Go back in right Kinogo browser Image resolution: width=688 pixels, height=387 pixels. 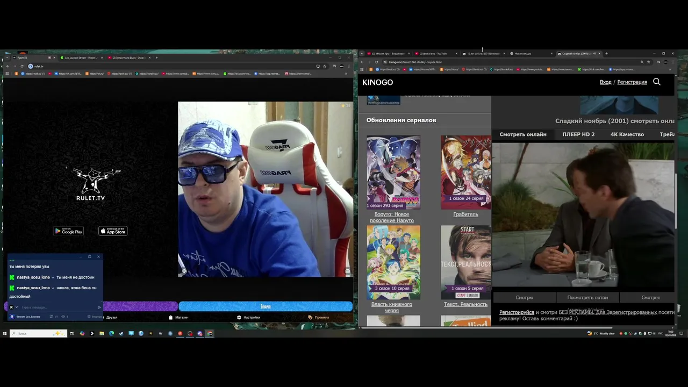tap(362, 62)
